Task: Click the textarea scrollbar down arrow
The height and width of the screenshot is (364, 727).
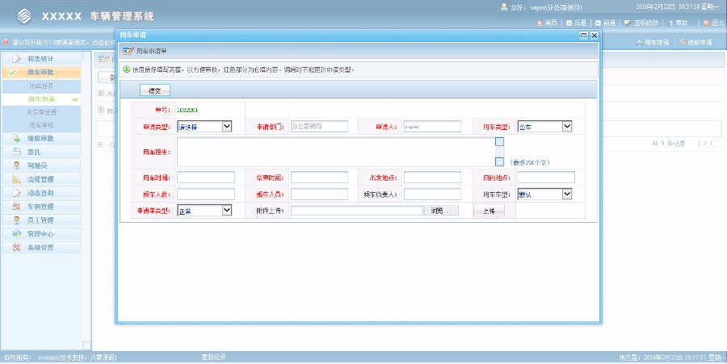Action: click(x=499, y=161)
